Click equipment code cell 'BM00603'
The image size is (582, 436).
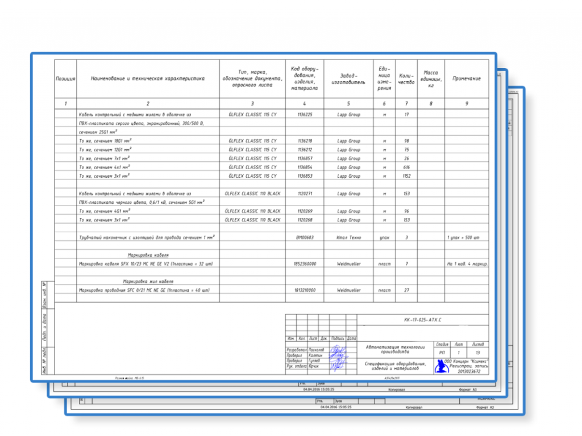point(305,237)
